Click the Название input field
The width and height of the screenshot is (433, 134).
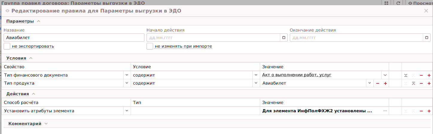tap(74, 38)
